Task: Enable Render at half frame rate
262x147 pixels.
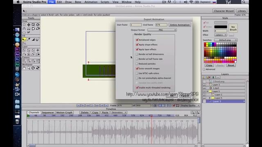Action: 137,59
